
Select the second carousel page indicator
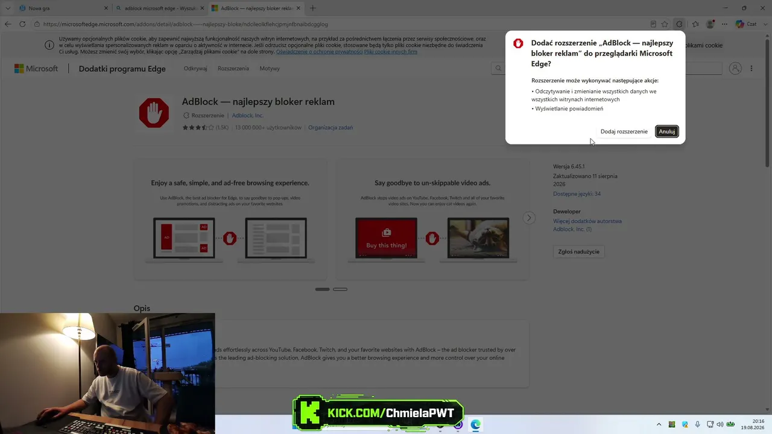(x=340, y=289)
